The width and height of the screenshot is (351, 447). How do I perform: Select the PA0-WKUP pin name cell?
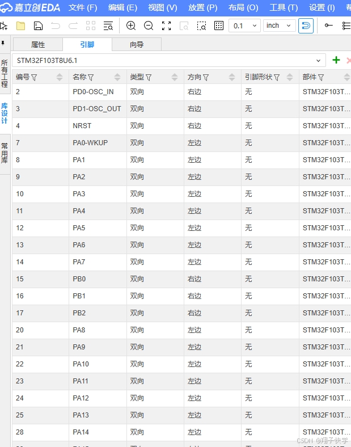pos(98,143)
